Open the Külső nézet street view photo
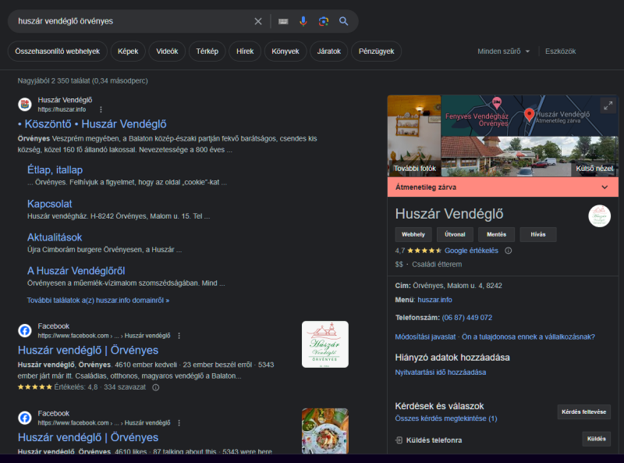 pos(530,157)
